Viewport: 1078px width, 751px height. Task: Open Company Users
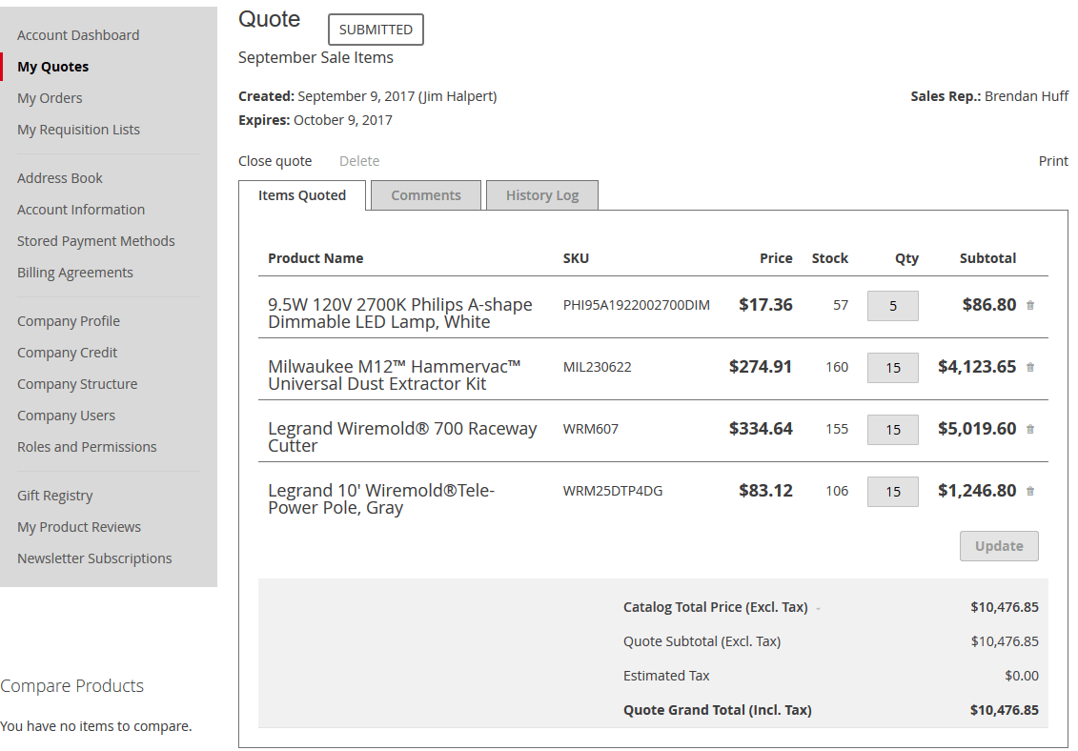[x=66, y=416]
